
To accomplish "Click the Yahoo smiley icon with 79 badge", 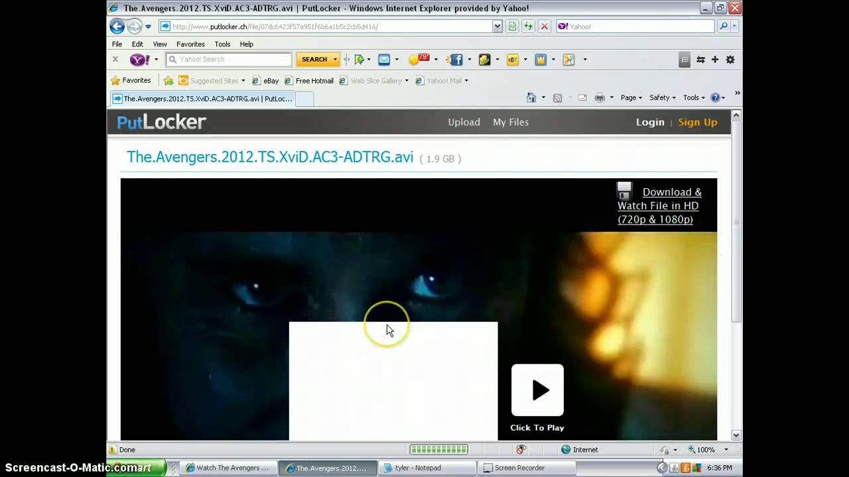I will [419, 60].
